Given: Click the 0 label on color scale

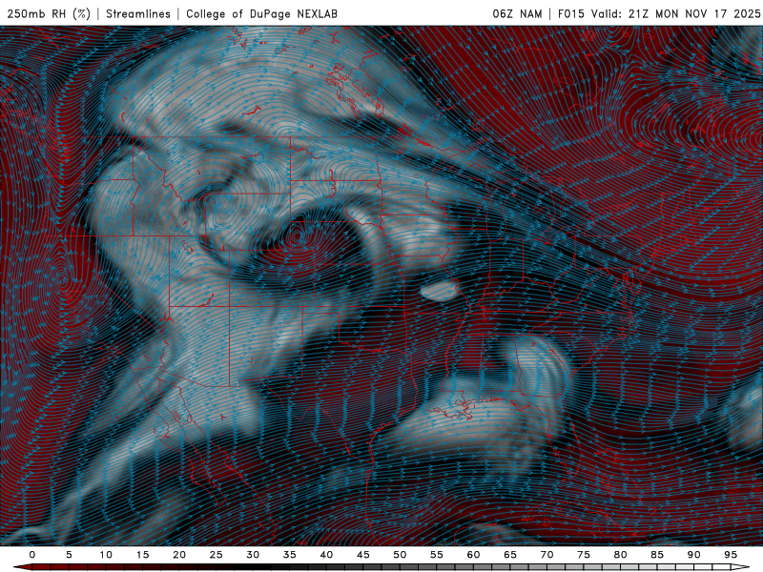Looking at the screenshot, I should tap(32, 555).
